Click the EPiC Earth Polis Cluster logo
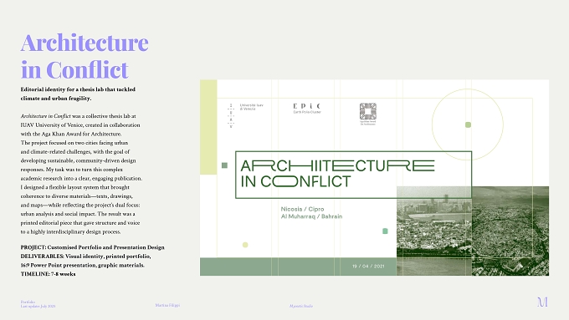Viewport: 569px width, 320px height. coord(307,108)
